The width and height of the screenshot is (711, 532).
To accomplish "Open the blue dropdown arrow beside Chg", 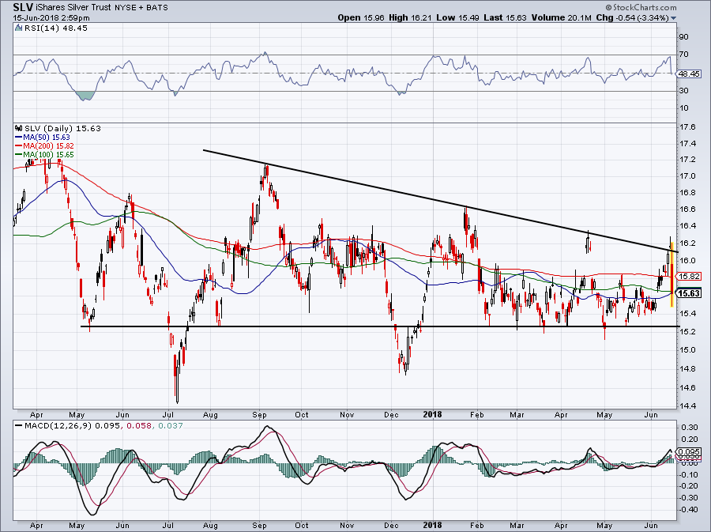I will pos(673,18).
